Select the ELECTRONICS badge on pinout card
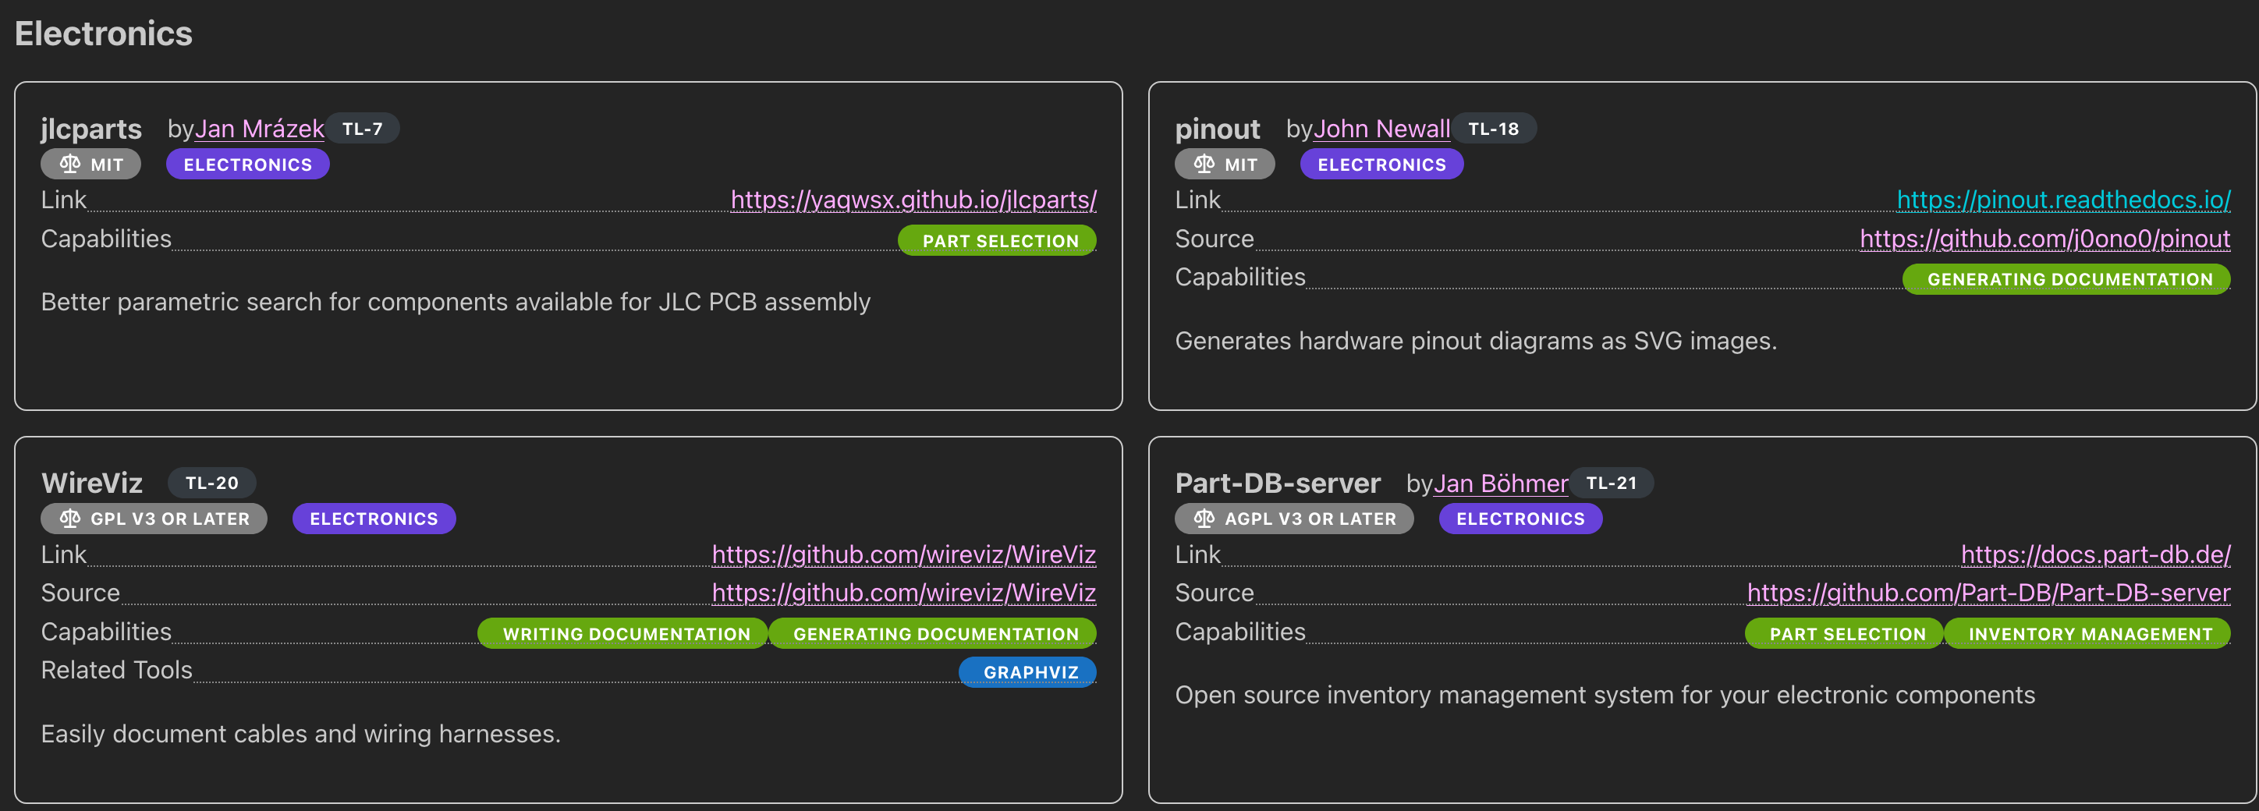2259x811 pixels. tap(1381, 164)
